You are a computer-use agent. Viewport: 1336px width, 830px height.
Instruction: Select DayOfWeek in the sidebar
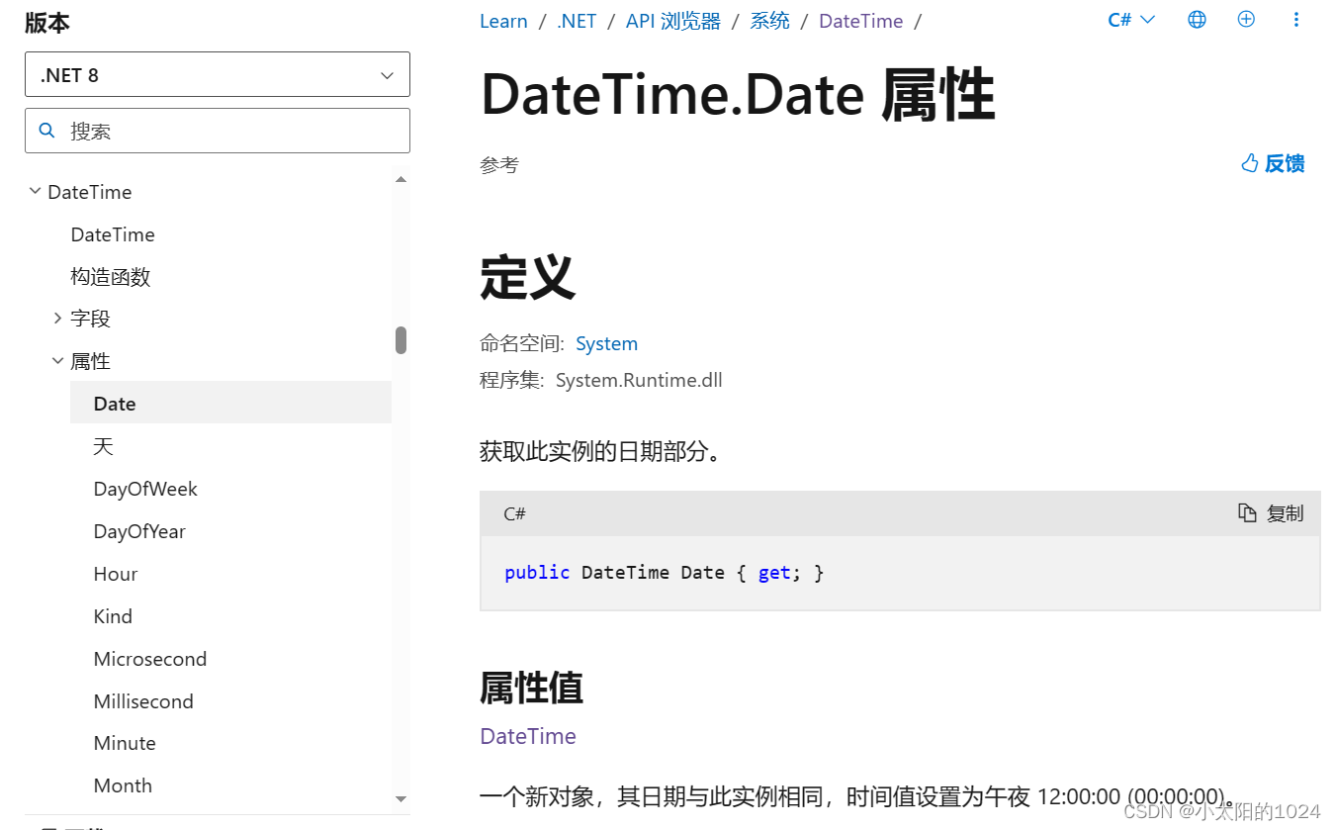(x=145, y=488)
